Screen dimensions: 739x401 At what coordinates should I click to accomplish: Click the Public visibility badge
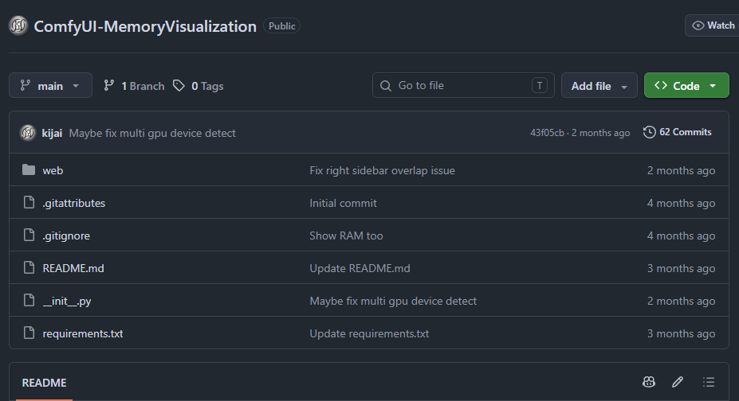(x=282, y=25)
